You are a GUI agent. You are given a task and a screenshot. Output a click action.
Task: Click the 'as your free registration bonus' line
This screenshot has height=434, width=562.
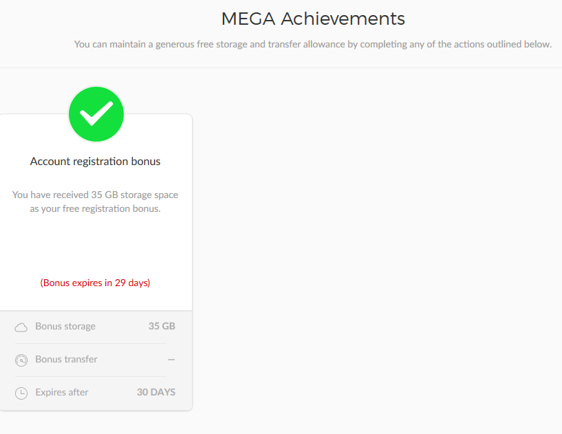point(95,208)
